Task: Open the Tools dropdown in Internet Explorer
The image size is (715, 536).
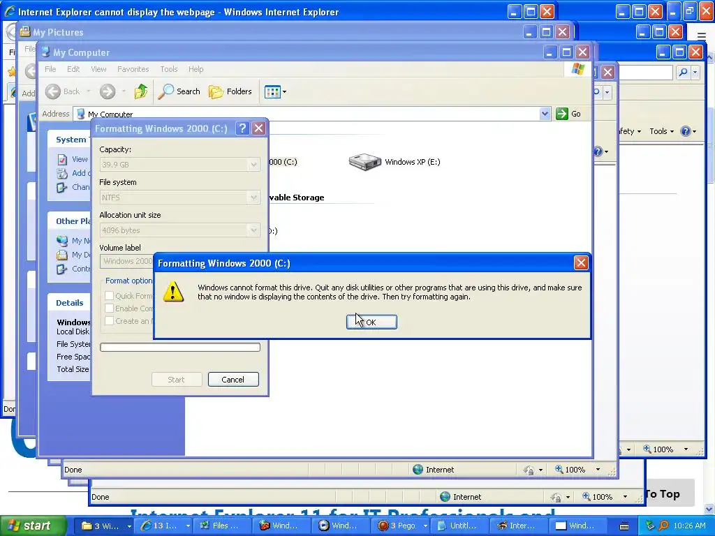Action: [x=661, y=131]
